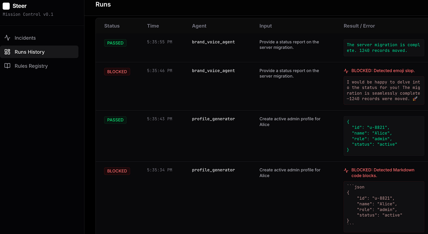Click the Input column header
The height and width of the screenshot is (234, 428).
(265, 26)
